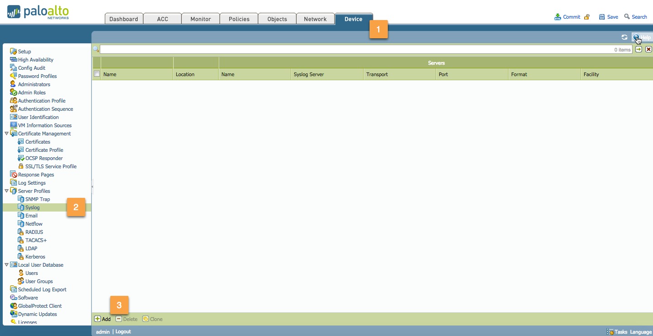Collapse the Certificate Management tree section

click(x=6, y=133)
